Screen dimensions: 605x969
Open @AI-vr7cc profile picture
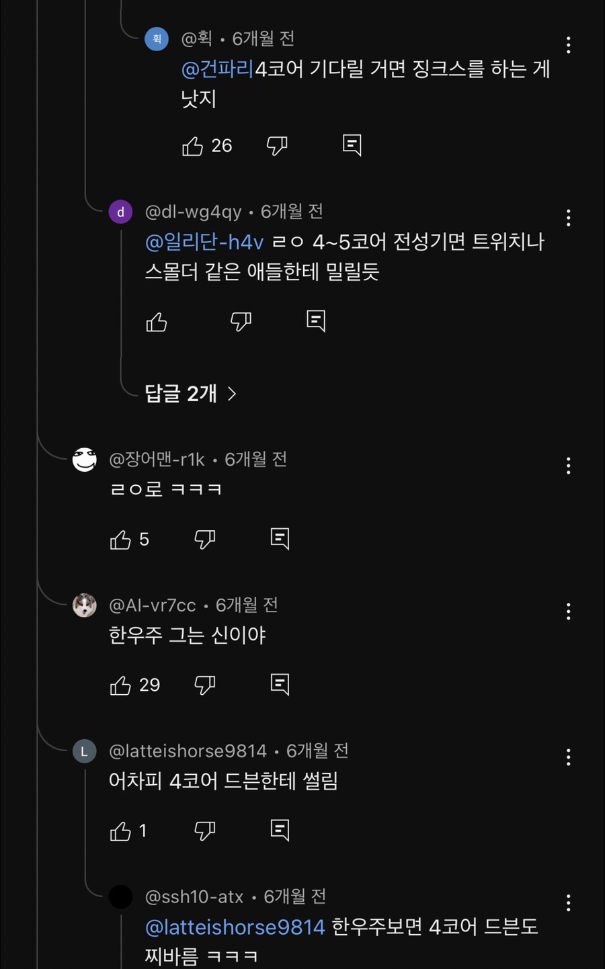coord(85,605)
